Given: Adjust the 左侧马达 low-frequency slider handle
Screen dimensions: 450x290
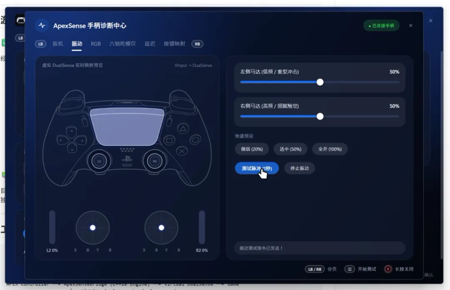Looking at the screenshot, I should coord(320,82).
